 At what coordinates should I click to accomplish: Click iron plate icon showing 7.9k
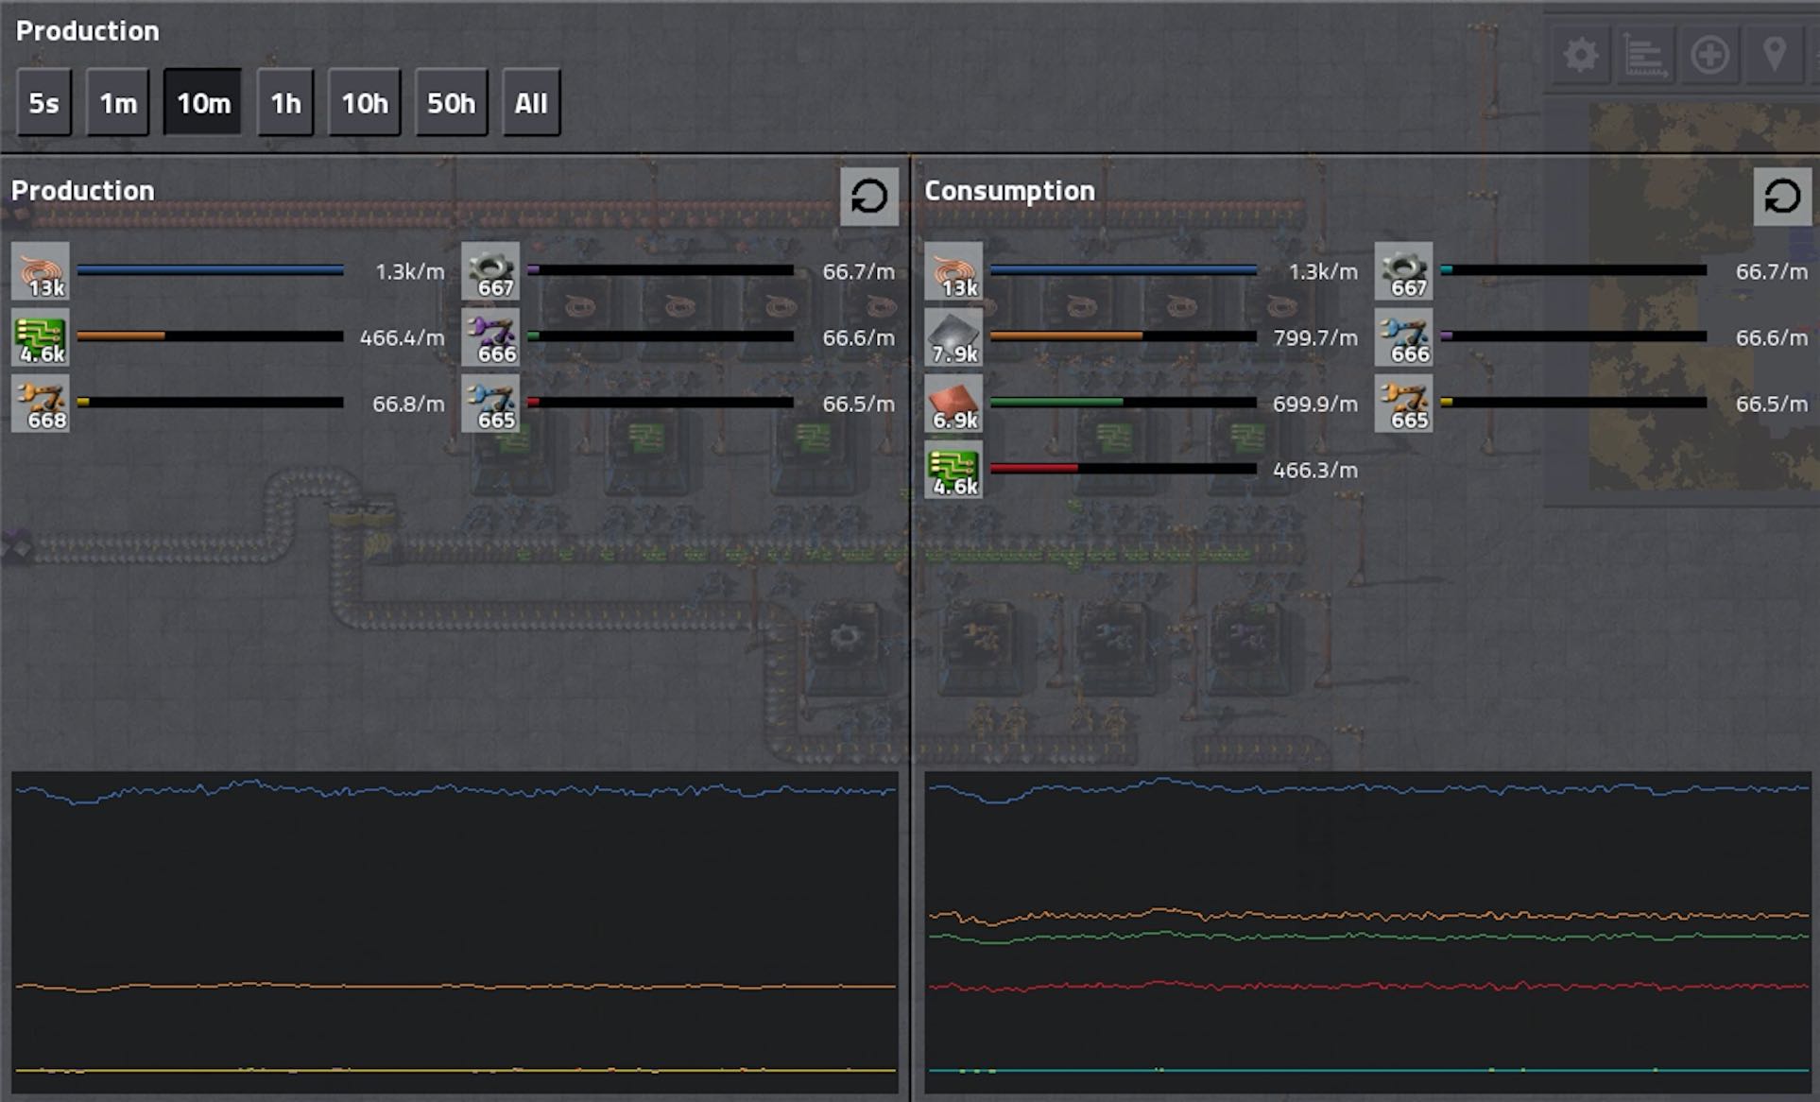click(953, 337)
